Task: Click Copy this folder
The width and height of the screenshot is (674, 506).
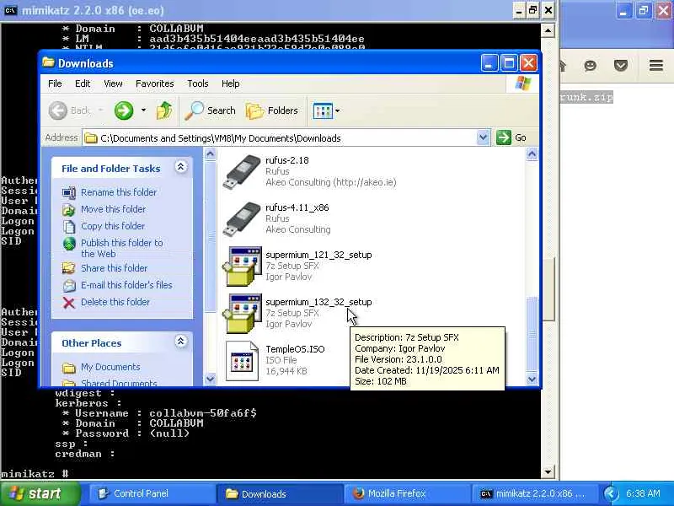Action: [113, 226]
